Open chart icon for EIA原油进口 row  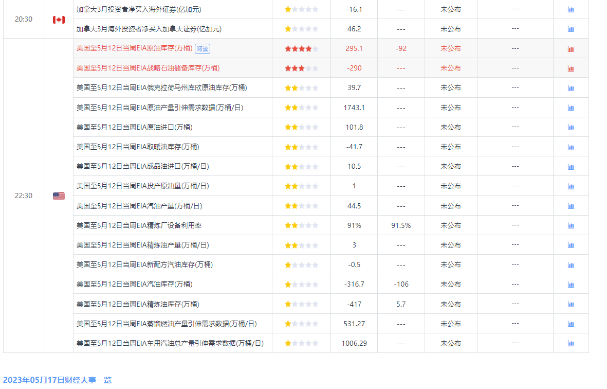pos(571,128)
